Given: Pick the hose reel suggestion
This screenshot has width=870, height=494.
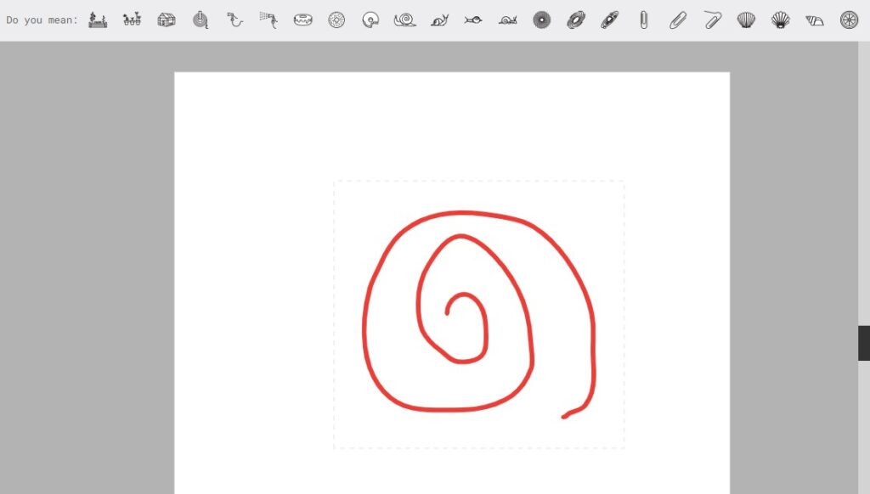Looking at the screenshot, I should click(x=201, y=20).
